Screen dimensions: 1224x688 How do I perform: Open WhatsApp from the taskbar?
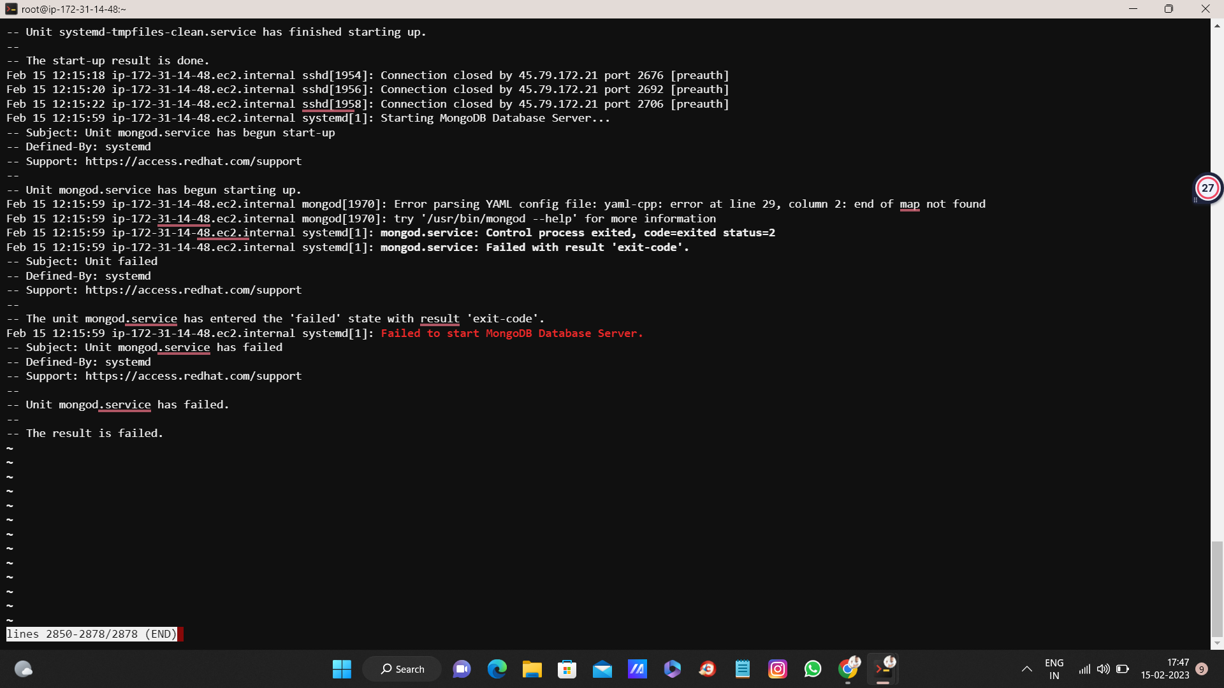pos(812,669)
